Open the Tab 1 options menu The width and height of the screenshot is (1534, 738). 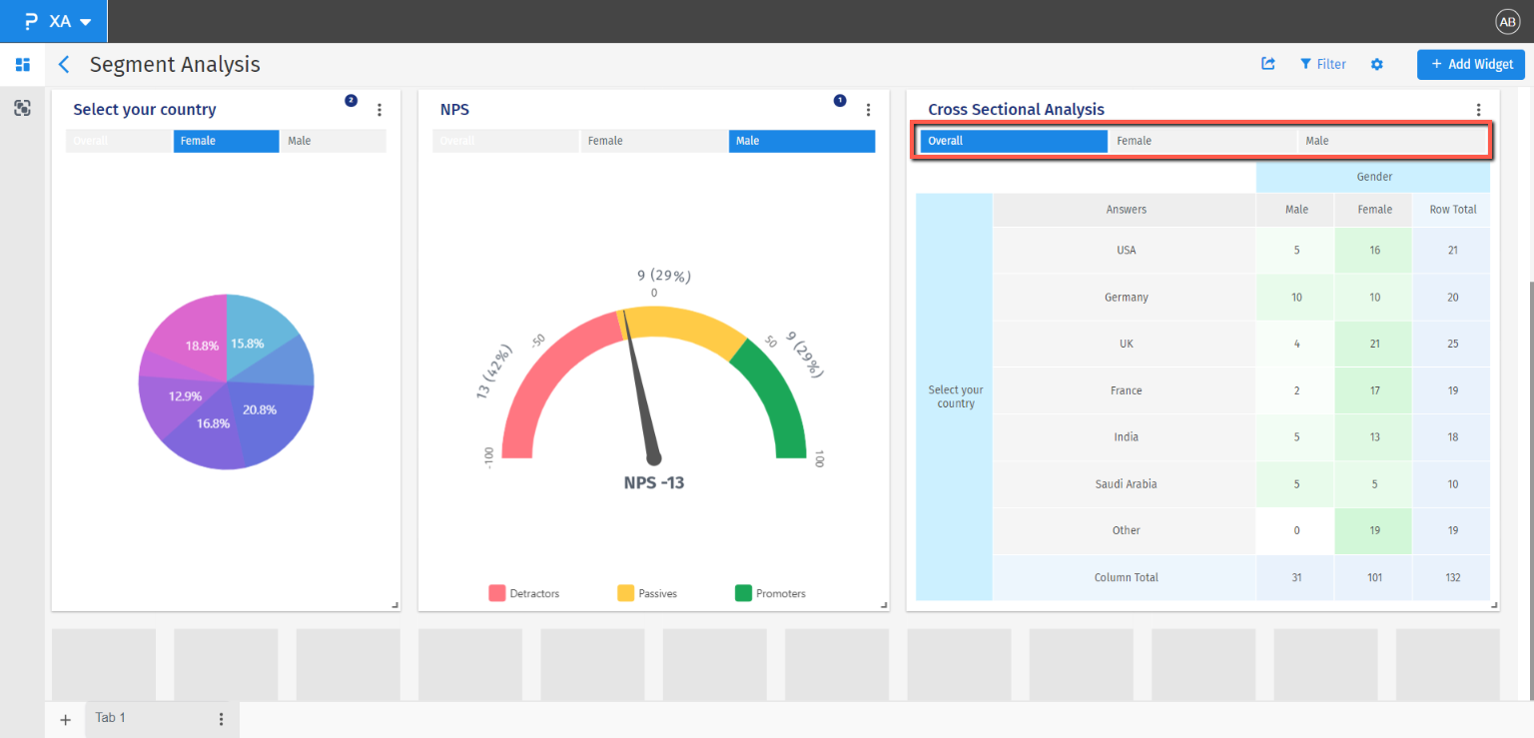tap(222, 719)
